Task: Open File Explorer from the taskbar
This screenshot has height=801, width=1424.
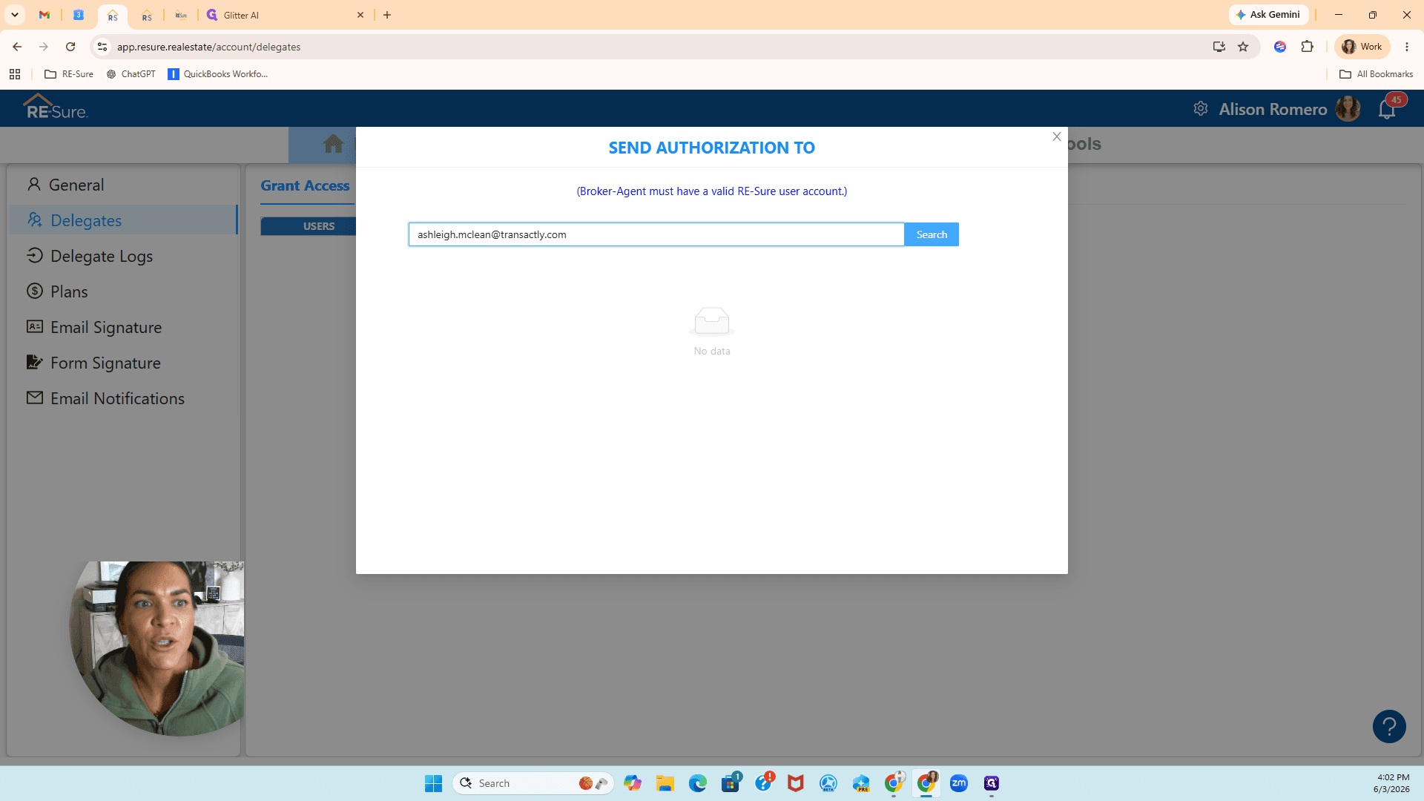Action: coord(665,783)
